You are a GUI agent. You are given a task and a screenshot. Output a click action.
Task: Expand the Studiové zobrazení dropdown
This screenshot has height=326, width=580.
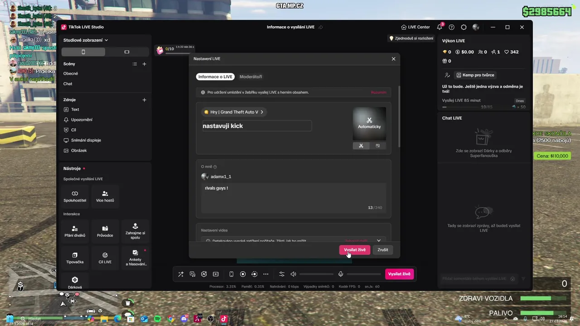click(86, 40)
